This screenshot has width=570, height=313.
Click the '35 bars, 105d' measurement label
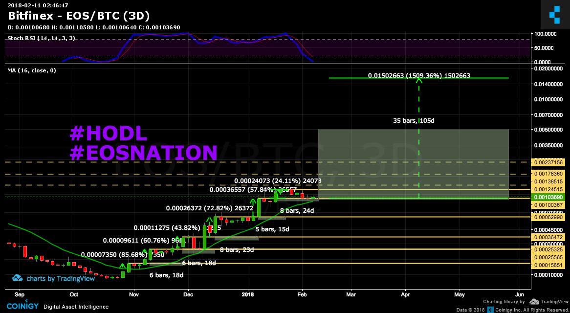tap(414, 120)
